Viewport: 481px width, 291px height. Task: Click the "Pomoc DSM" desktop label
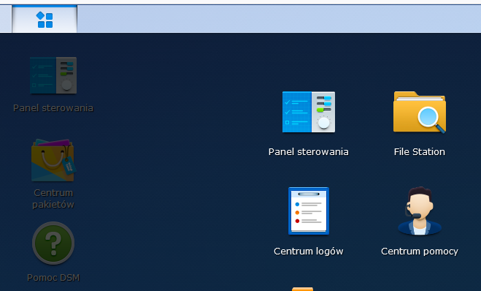tap(53, 278)
